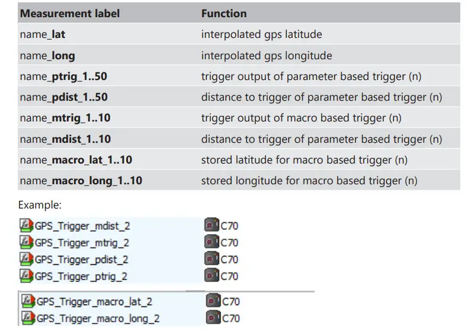This screenshot has width=468, height=330.
Task: Click the measurement icon beside GPS_Trigger_pdist_2
Action: click(26, 259)
